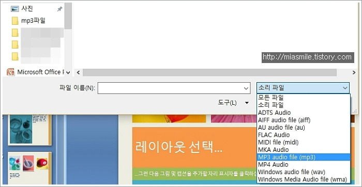
Task: Open the mp3파일 folder
Action: coord(33,21)
